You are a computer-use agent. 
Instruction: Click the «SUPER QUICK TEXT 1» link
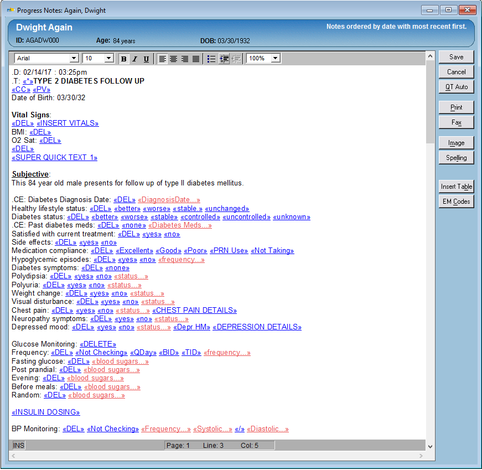(54, 157)
